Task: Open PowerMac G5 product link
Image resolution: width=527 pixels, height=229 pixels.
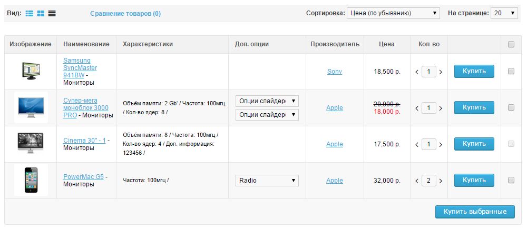Action: click(x=83, y=176)
